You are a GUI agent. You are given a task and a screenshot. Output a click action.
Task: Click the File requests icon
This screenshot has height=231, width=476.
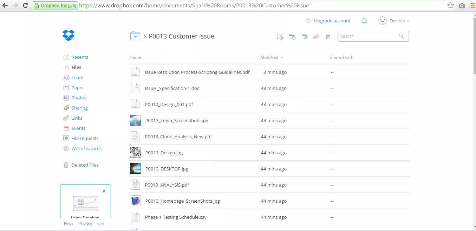66,138
